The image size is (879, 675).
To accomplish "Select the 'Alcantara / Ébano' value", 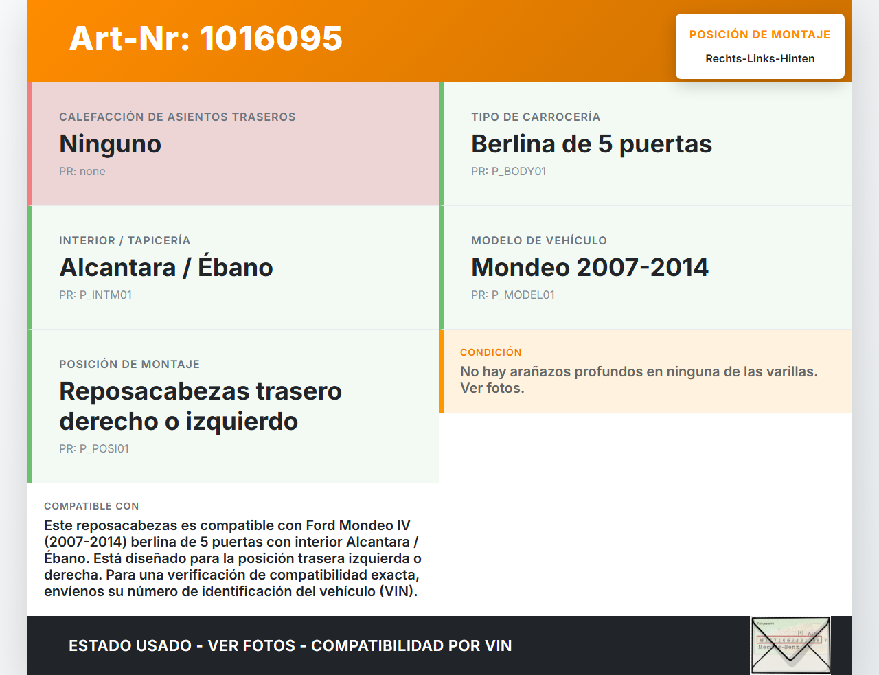I will pos(166,267).
